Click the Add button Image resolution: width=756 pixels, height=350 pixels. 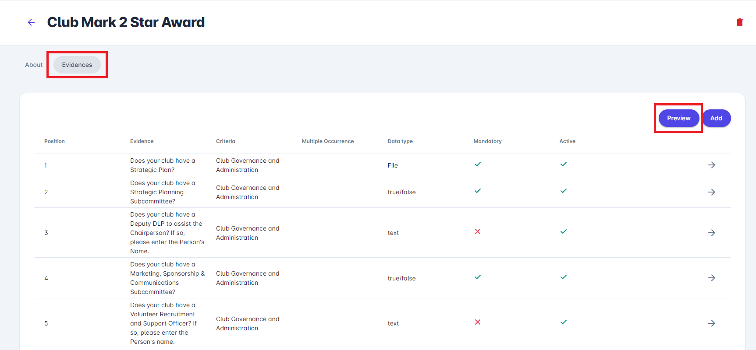click(x=716, y=118)
